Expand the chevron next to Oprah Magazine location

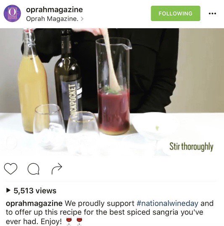tap(82, 19)
